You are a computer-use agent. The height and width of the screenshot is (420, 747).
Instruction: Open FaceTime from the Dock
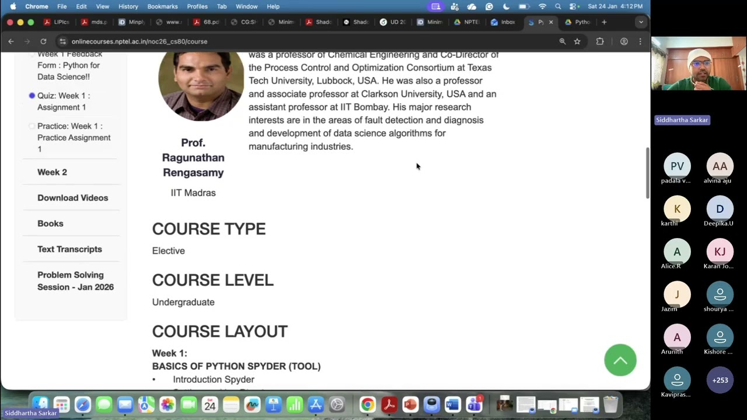tap(189, 404)
